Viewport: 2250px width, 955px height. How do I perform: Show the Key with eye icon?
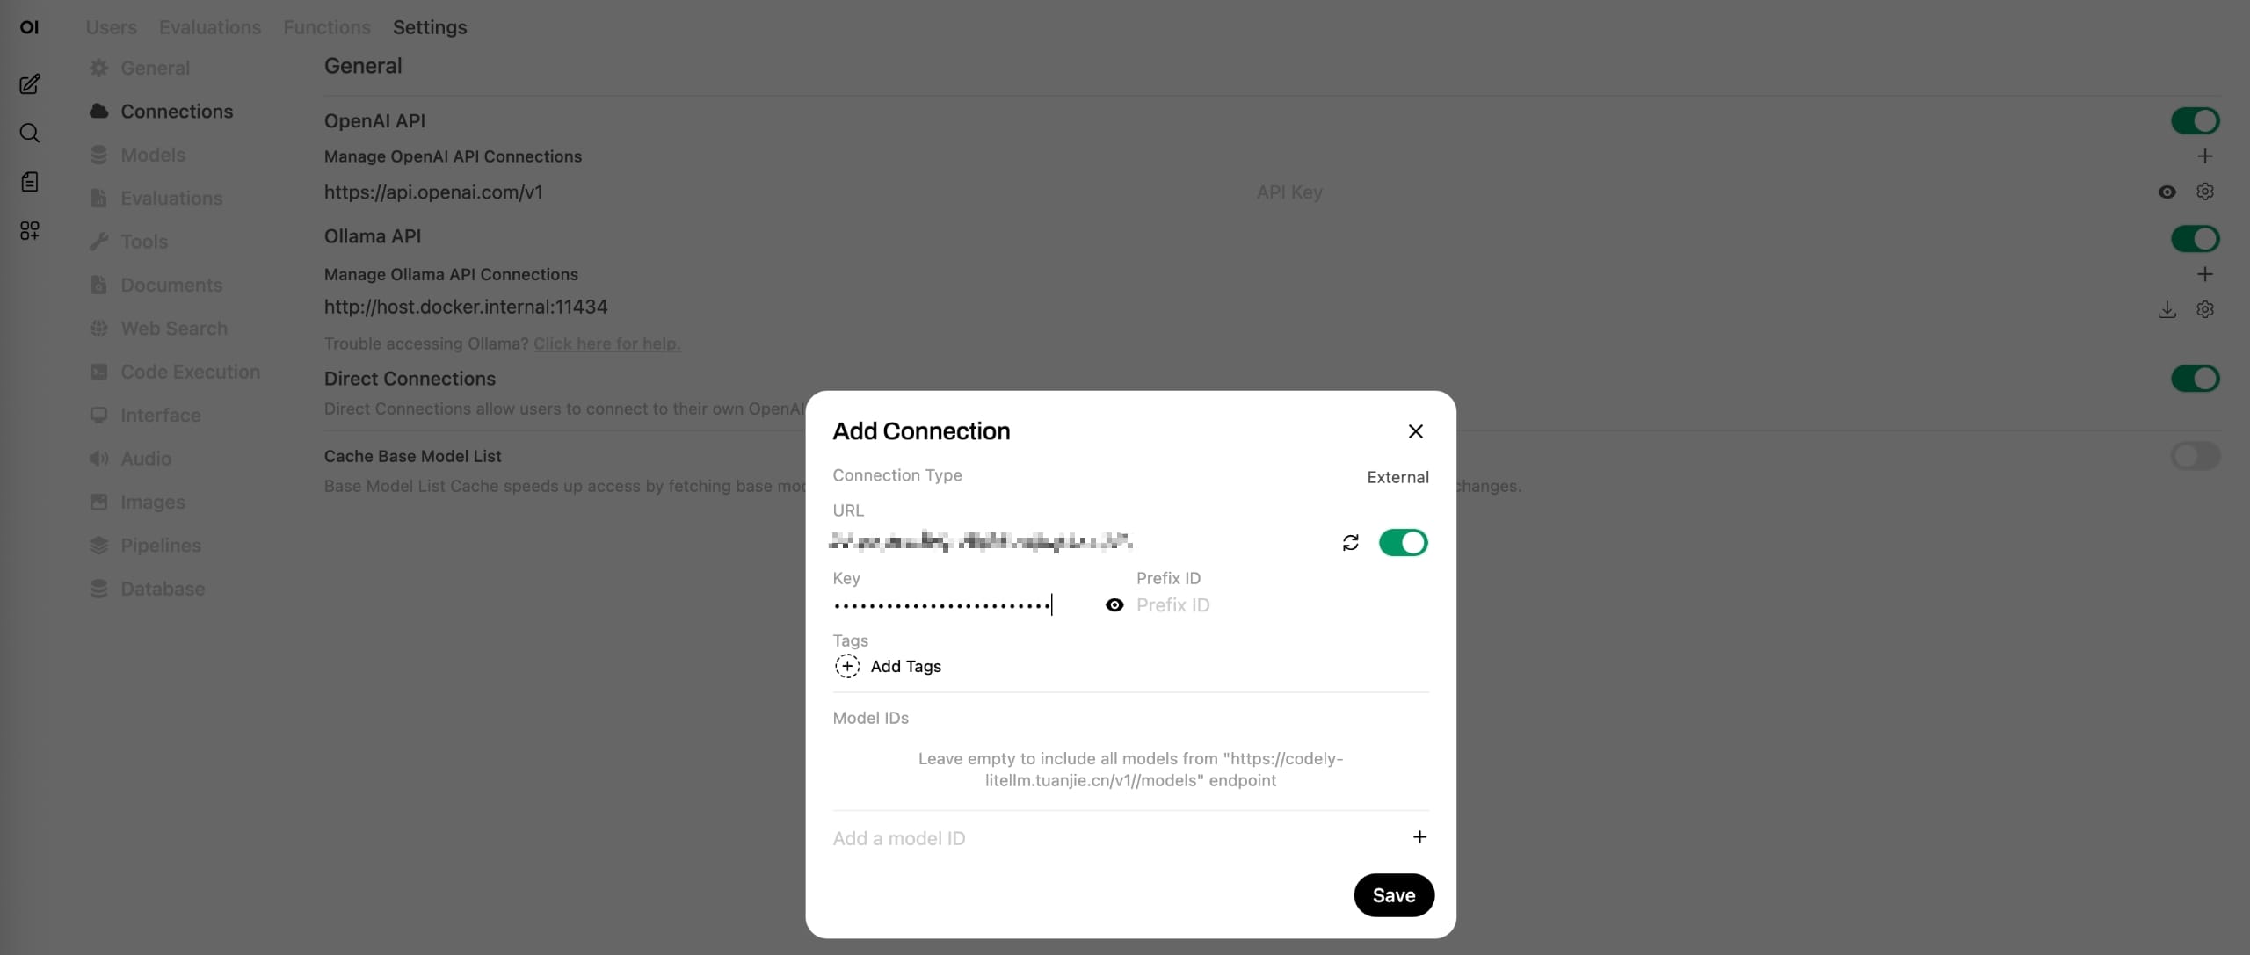coord(1114,605)
